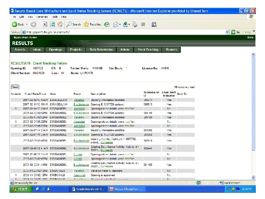Viewport: 265px width, 199px height.
Task: Open the Comments link in description
Action: coord(107,142)
